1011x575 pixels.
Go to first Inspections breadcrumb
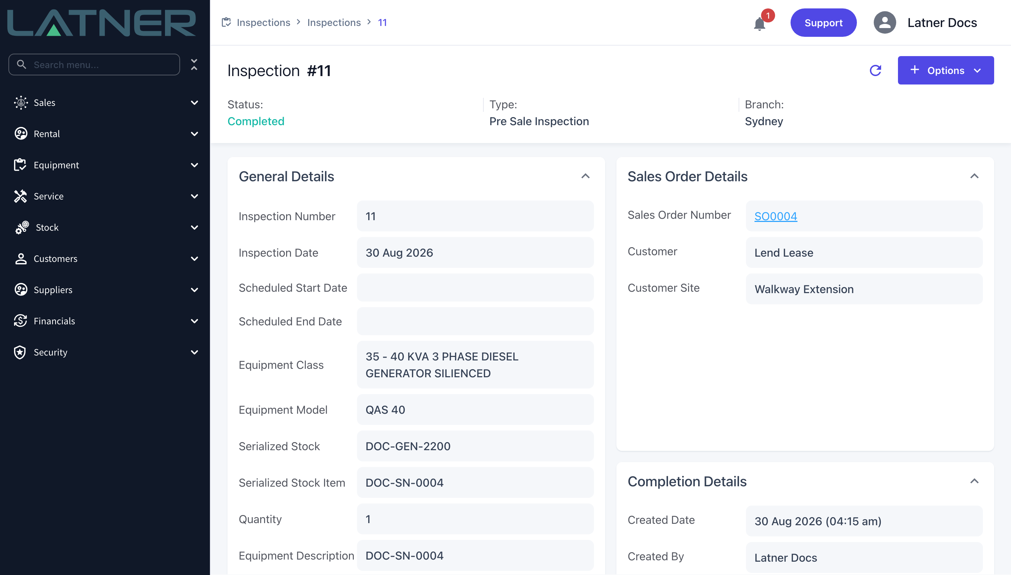[x=263, y=22]
